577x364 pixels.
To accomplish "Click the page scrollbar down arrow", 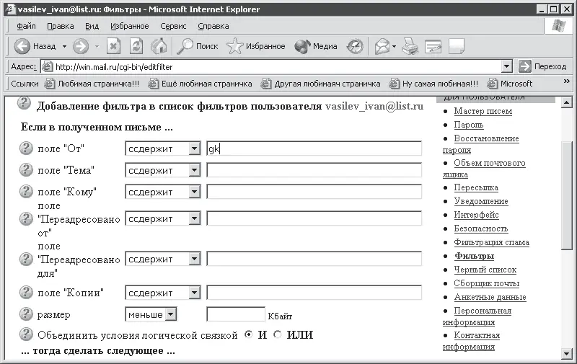I will click(567, 354).
